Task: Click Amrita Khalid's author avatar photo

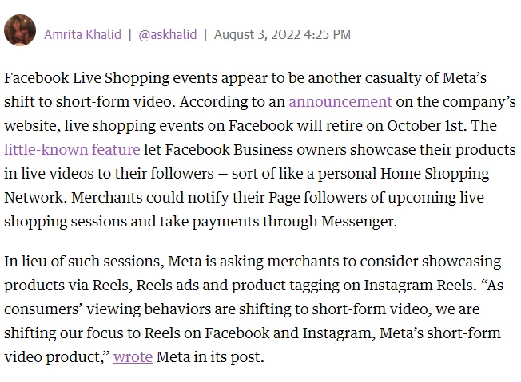Action: pyautogui.click(x=19, y=31)
